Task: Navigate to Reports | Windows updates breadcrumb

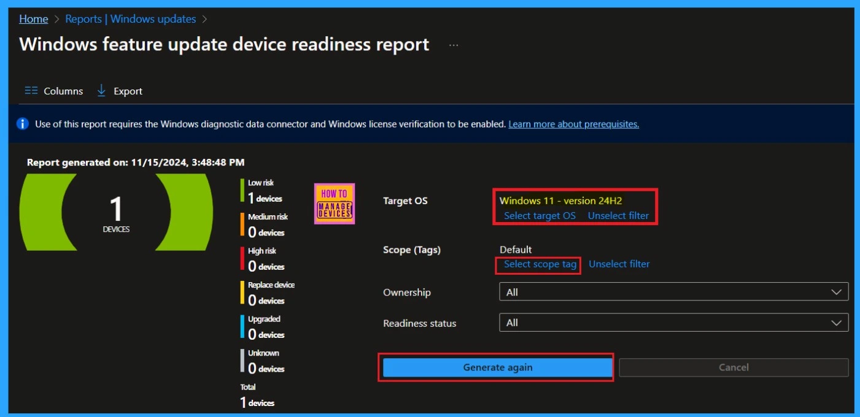Action: tap(131, 19)
